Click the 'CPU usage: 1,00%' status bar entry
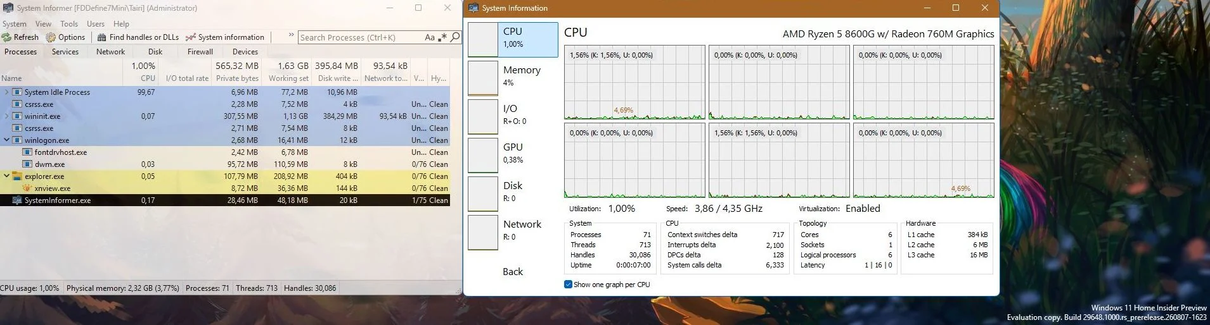 30,288
